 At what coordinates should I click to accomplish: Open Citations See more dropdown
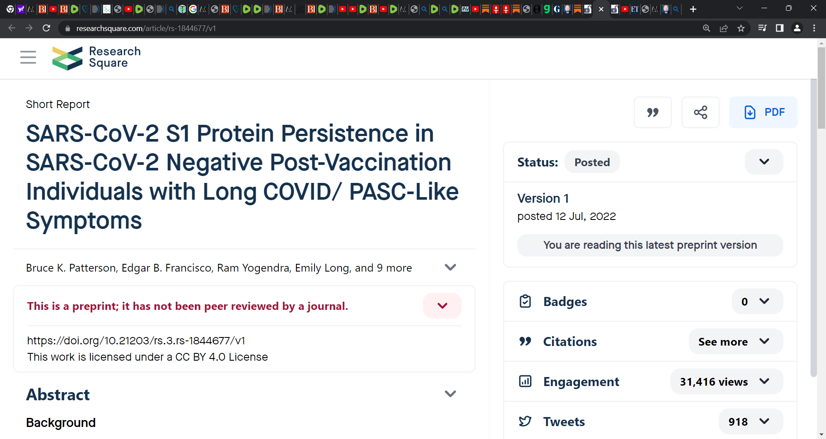coord(736,341)
